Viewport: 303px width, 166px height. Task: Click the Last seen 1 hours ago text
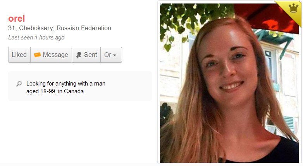(36, 38)
